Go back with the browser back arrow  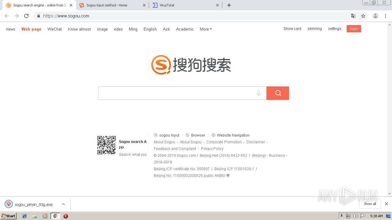pos(7,16)
